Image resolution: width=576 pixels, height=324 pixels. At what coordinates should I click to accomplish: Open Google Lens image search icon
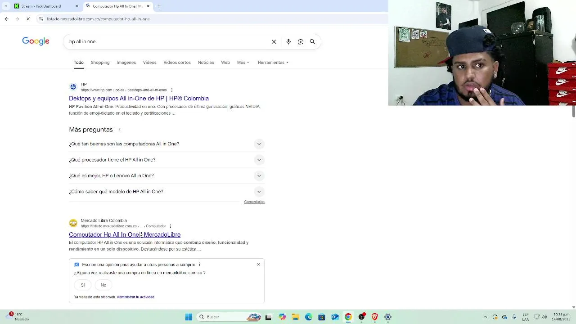click(301, 41)
